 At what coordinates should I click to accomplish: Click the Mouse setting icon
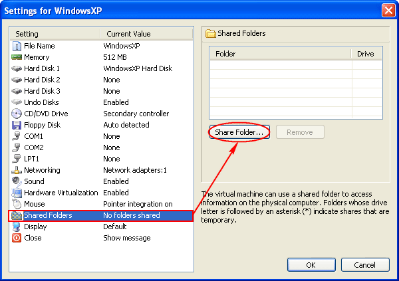[17, 204]
